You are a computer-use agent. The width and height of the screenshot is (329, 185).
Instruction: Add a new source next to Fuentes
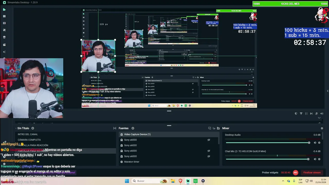[x=133, y=128]
